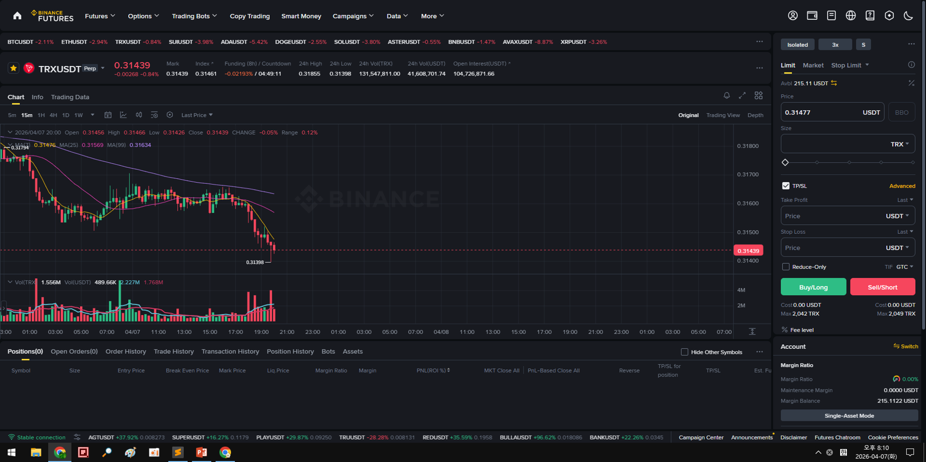Switch theme with the moon icon
This screenshot has height=462, width=926.
tap(908, 15)
